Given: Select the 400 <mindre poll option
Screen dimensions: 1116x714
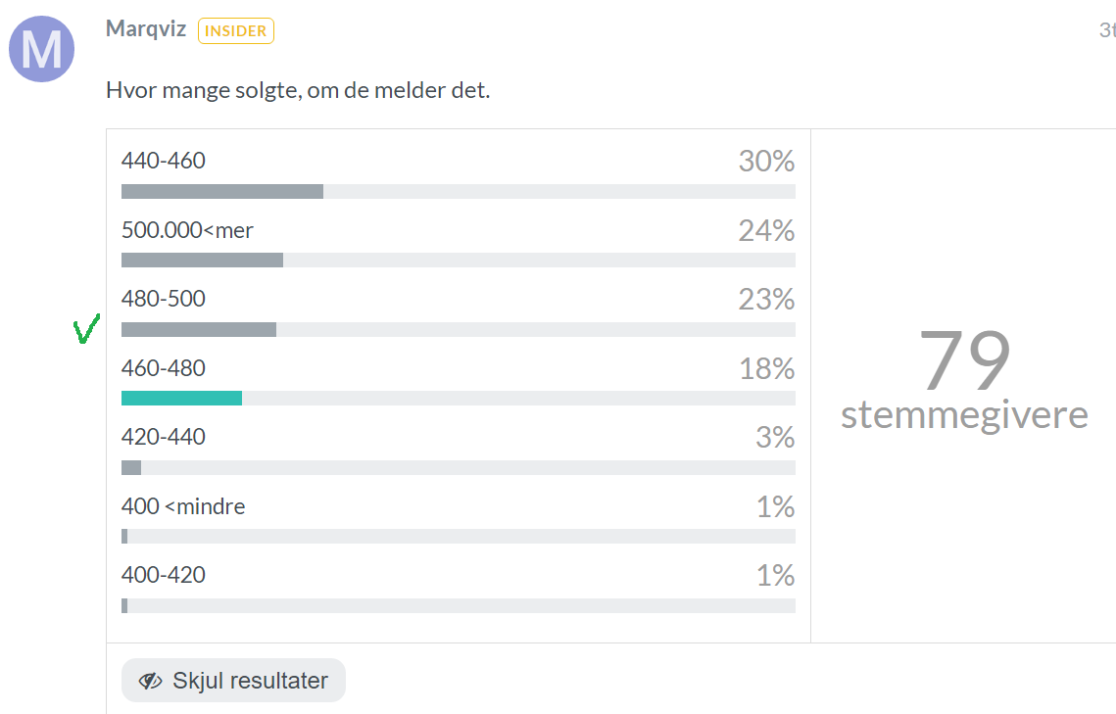Looking at the screenshot, I should tap(459, 518).
